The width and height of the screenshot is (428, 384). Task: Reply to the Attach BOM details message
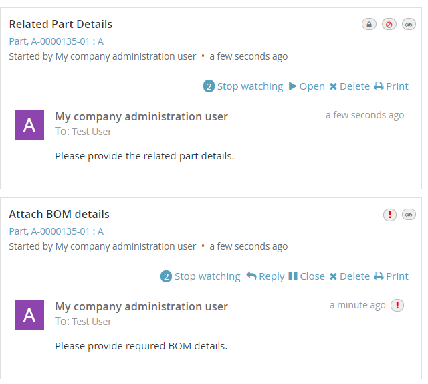[265, 276]
